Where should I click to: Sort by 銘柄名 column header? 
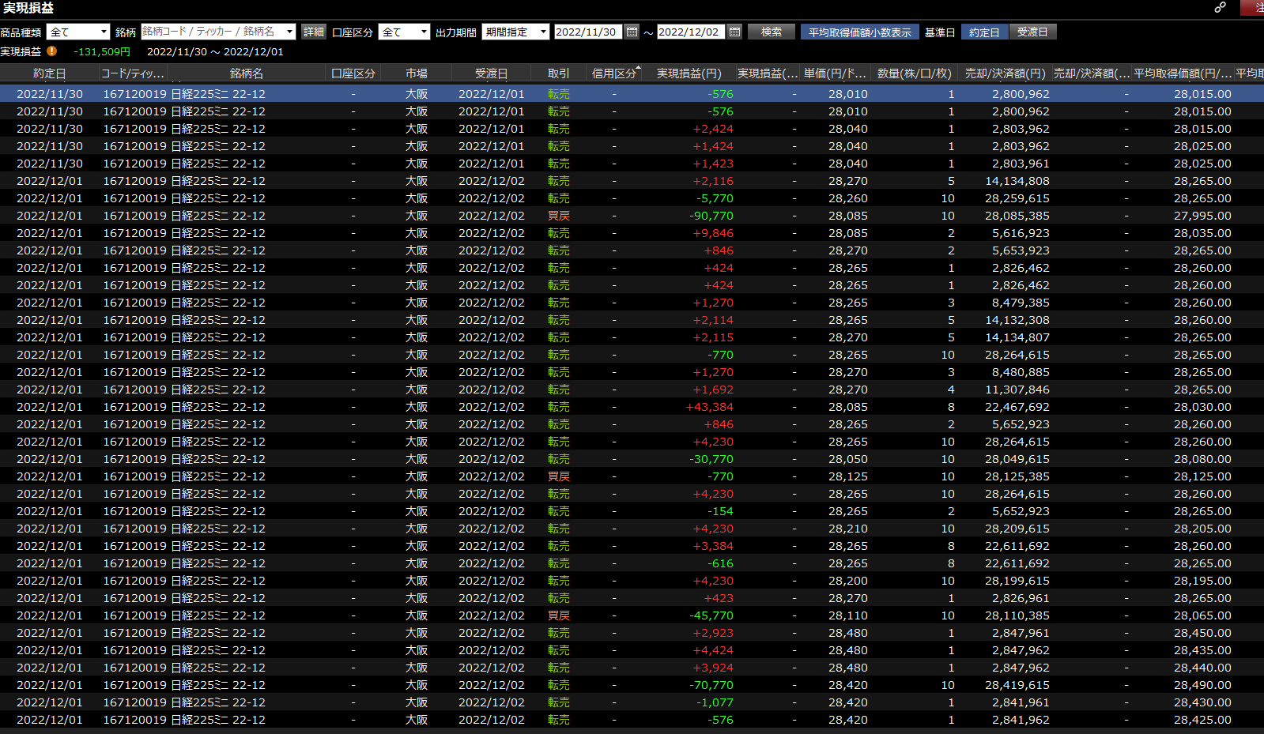247,73
